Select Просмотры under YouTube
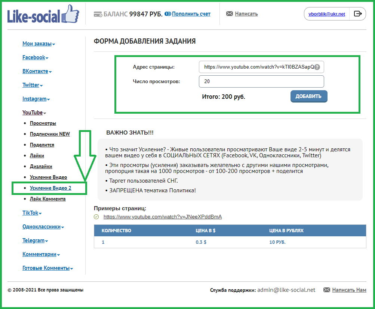The image size is (375, 309). pos(43,123)
